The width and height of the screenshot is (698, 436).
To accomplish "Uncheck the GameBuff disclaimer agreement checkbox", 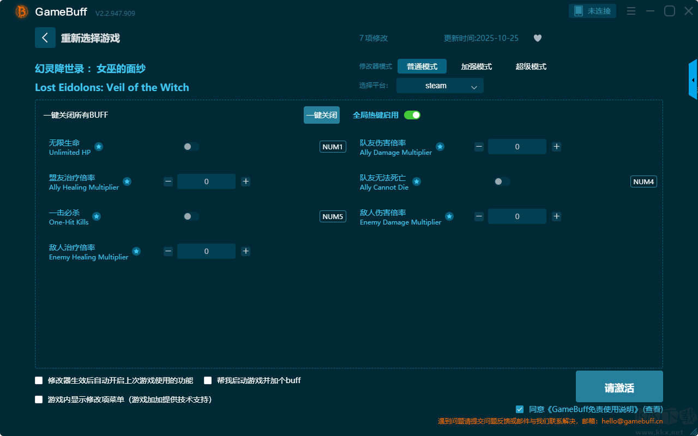I will 520,409.
